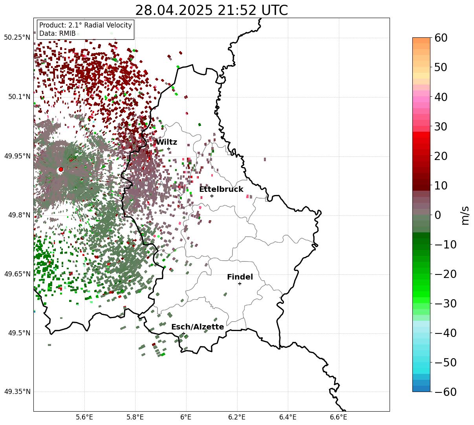Click the 49.35°N latitude label
The image size is (474, 425).
tap(17, 392)
